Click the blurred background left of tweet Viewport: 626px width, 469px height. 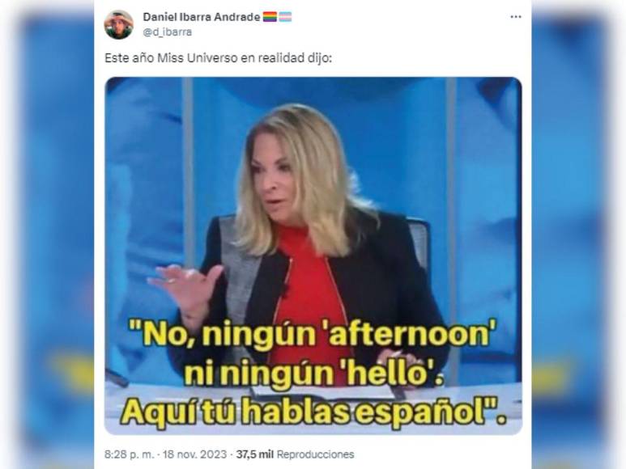click(47, 234)
